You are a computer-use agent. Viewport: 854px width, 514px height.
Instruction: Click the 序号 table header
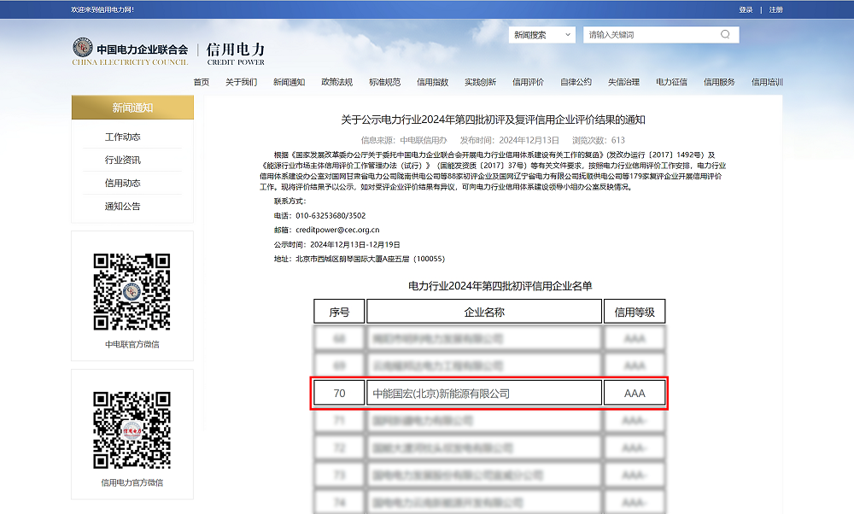(339, 312)
